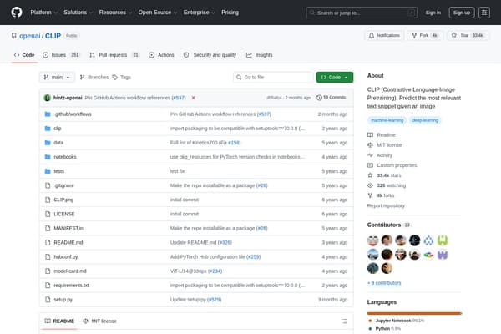Open the data folder
The width and height of the screenshot is (501, 334).
coord(58,143)
